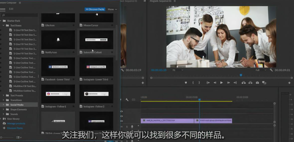This screenshot has height=142, width=294.
Task: Open the Composer Menu dropdown
Action: pos(112,9)
